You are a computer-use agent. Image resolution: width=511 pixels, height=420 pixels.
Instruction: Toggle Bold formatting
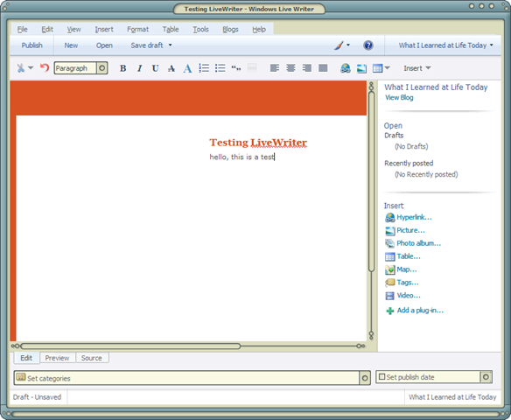tap(122, 68)
